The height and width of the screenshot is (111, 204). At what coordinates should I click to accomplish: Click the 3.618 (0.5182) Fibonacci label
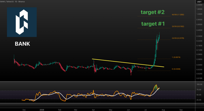point(178,27)
